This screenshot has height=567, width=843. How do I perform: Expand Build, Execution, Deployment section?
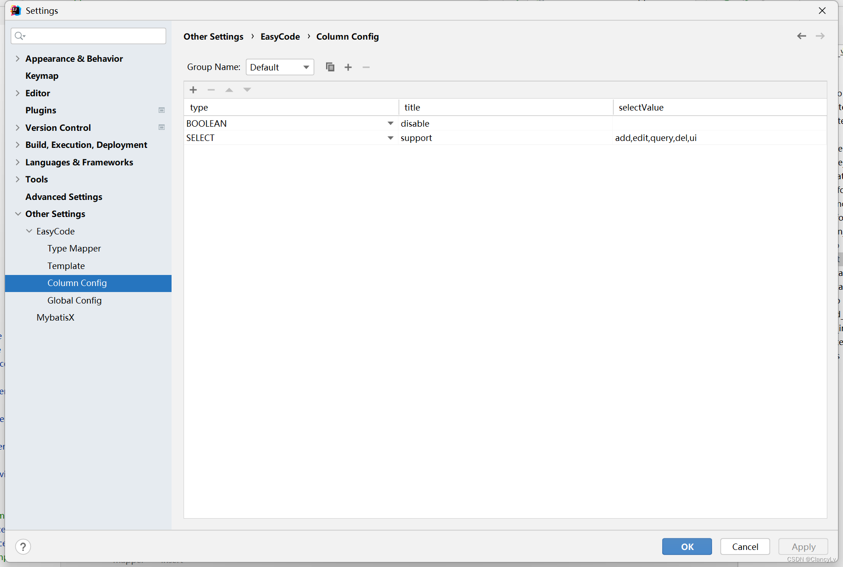coord(18,145)
